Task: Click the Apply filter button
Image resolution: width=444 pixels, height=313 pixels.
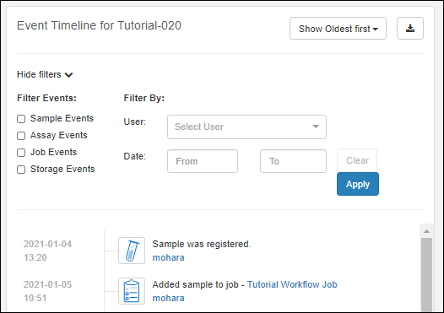Action: coord(358,184)
